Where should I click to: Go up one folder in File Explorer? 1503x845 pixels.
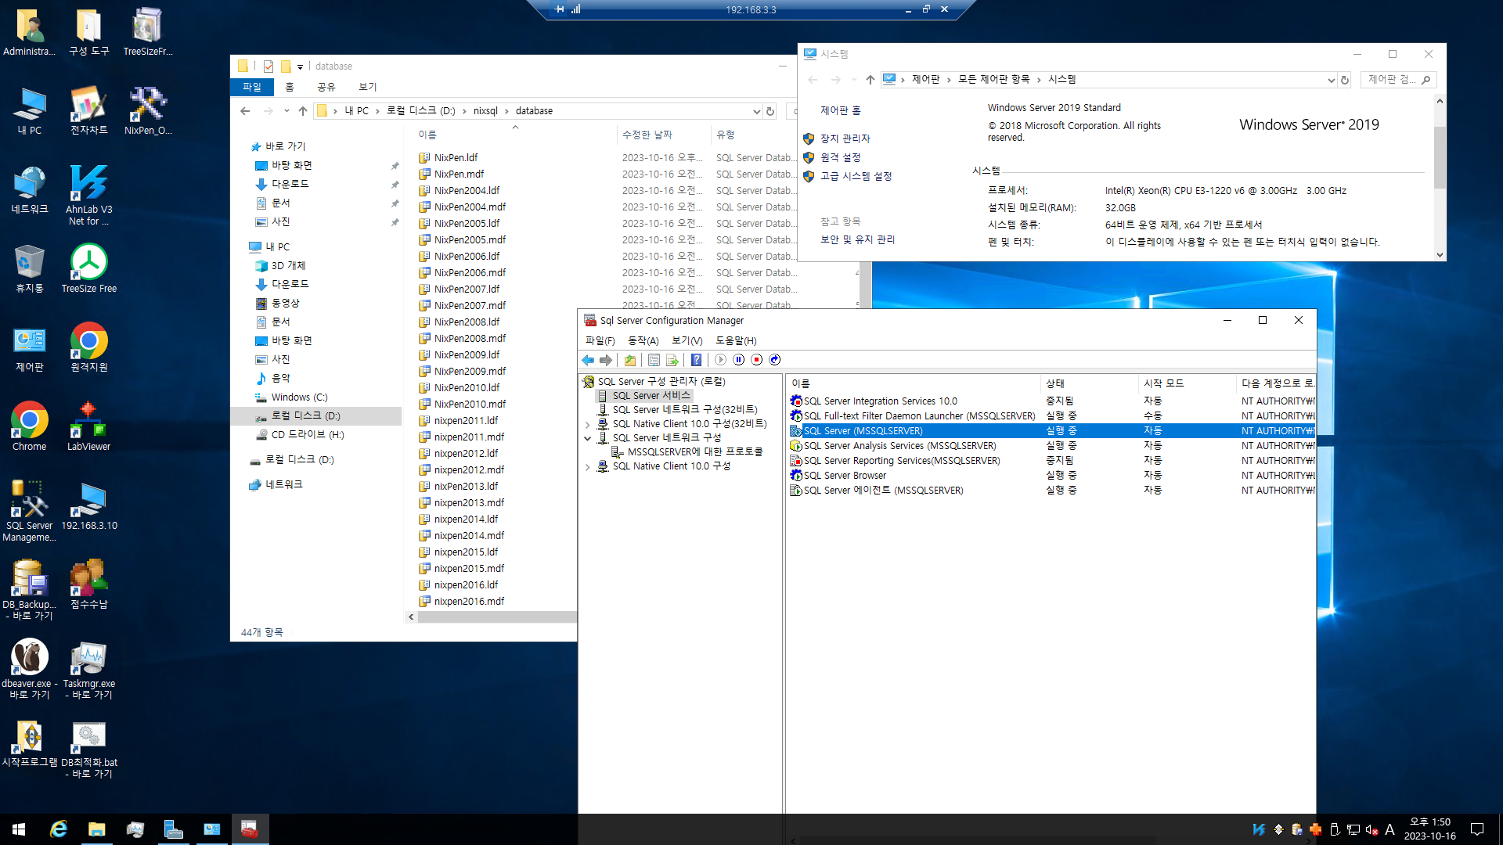pos(303,111)
